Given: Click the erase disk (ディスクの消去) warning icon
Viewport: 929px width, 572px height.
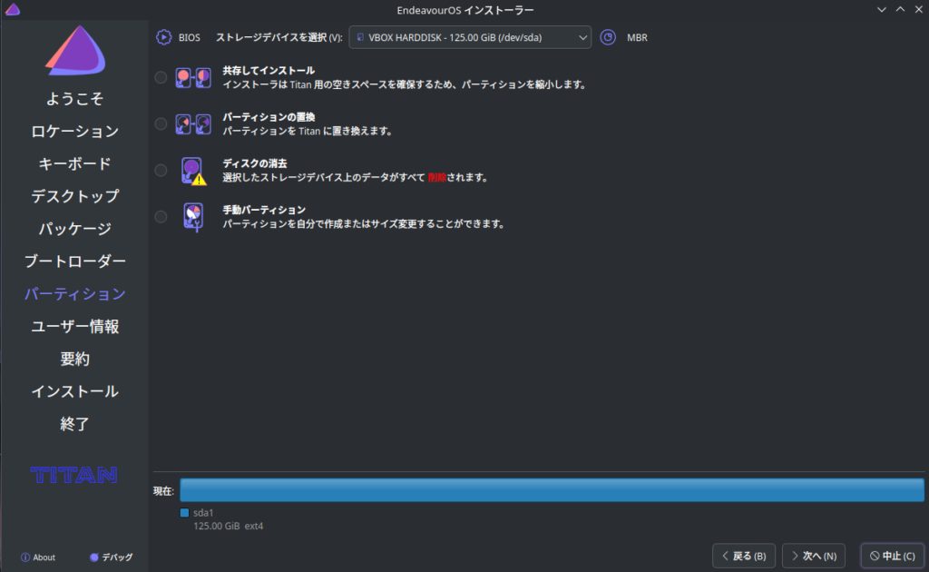Looking at the screenshot, I should pyautogui.click(x=192, y=171).
